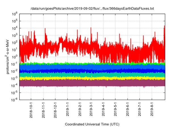This screenshot has width=182, height=127.
Task: Click the '2019-8-1' date tick label
Action: coord(152,109)
